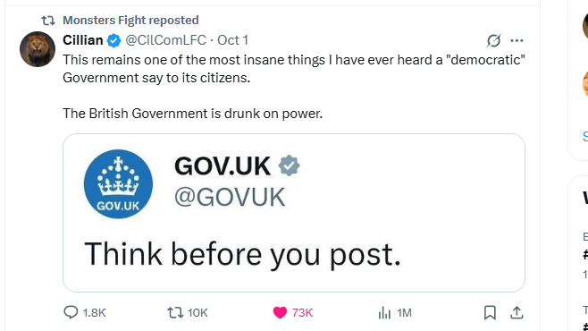Click the 1M views count
This screenshot has height=331, width=588.
pos(404,312)
